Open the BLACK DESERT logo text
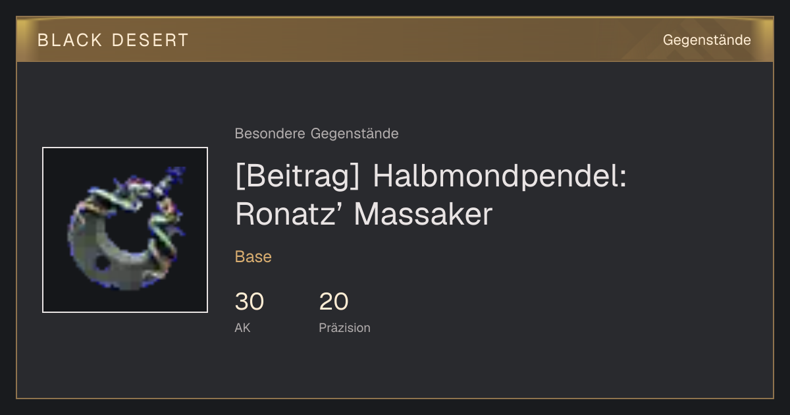This screenshot has width=790, height=415. click(x=113, y=40)
